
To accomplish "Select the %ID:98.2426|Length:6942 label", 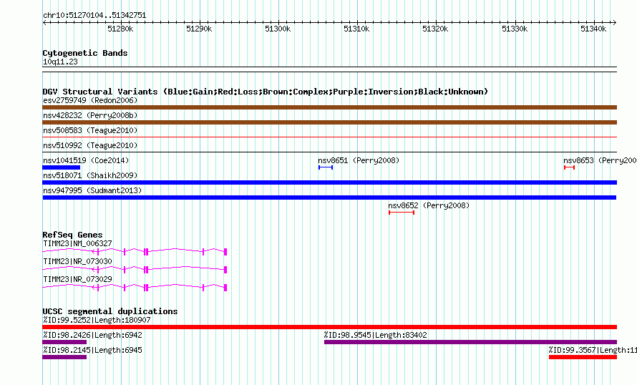I will tap(92, 335).
